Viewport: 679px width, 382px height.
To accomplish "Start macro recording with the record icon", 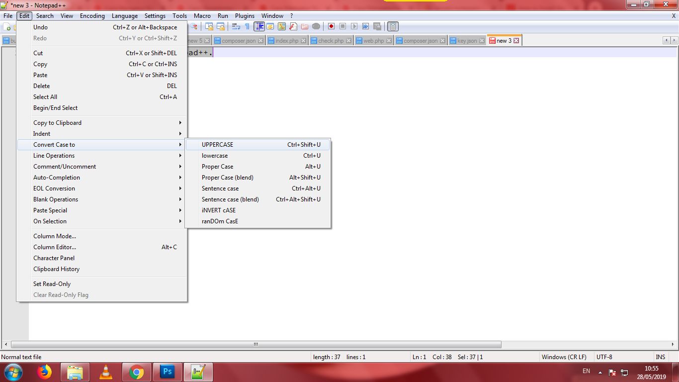I will (x=331, y=26).
